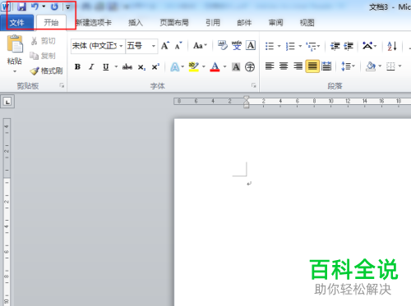Center align the text
Image resolution: width=411 pixels, height=306 pixels.
(x=284, y=66)
